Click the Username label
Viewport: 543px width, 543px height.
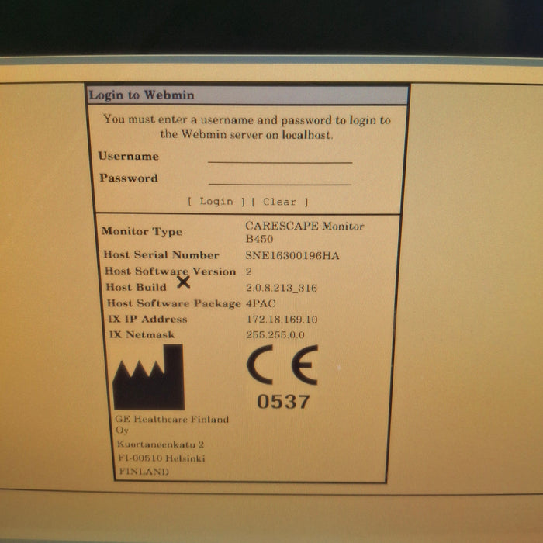128,156
